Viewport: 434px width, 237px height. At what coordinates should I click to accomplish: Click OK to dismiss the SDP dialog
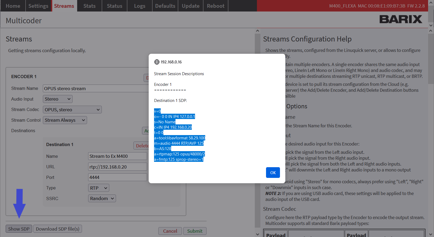coord(273,173)
